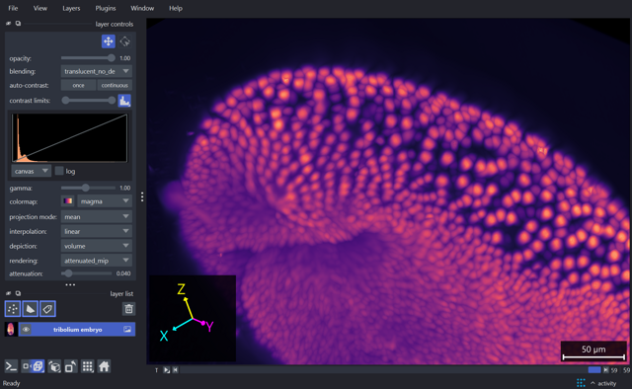Viewport: 632px width, 389px height.
Task: Open the depiction dropdown
Action: click(x=97, y=246)
